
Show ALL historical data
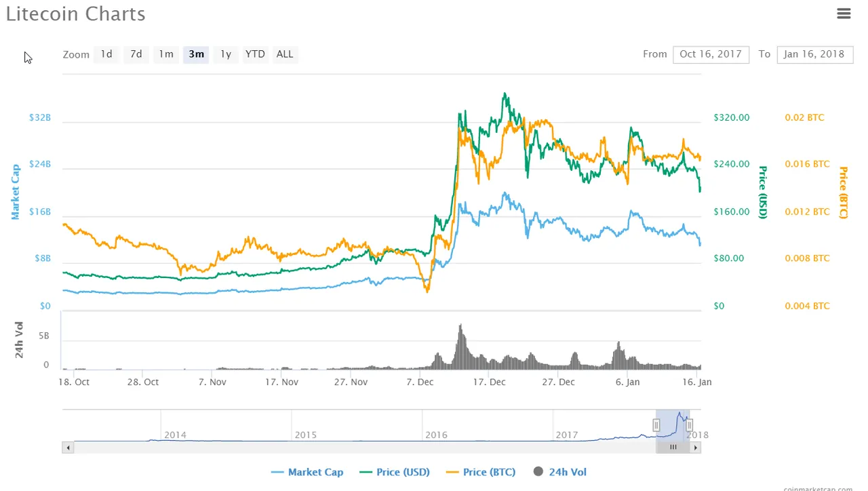point(285,54)
